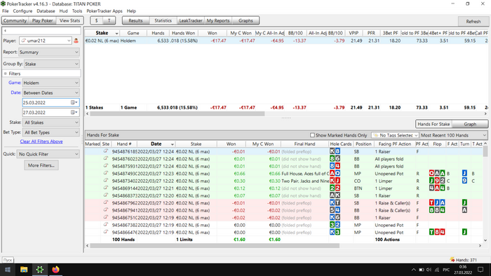Open the notification center icon in the system tray
This screenshot has width=491, height=276.
coord(480,270)
